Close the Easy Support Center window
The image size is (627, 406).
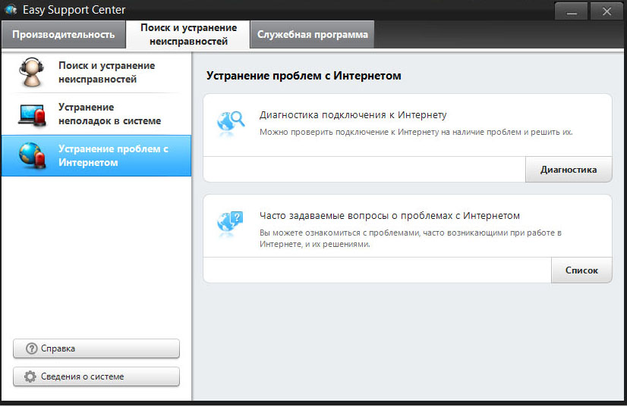607,11
